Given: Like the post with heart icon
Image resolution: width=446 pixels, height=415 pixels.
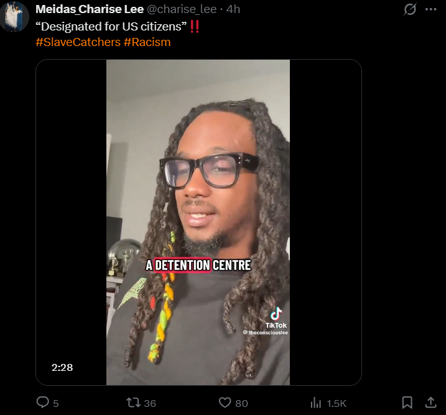Looking at the screenshot, I should [225, 403].
